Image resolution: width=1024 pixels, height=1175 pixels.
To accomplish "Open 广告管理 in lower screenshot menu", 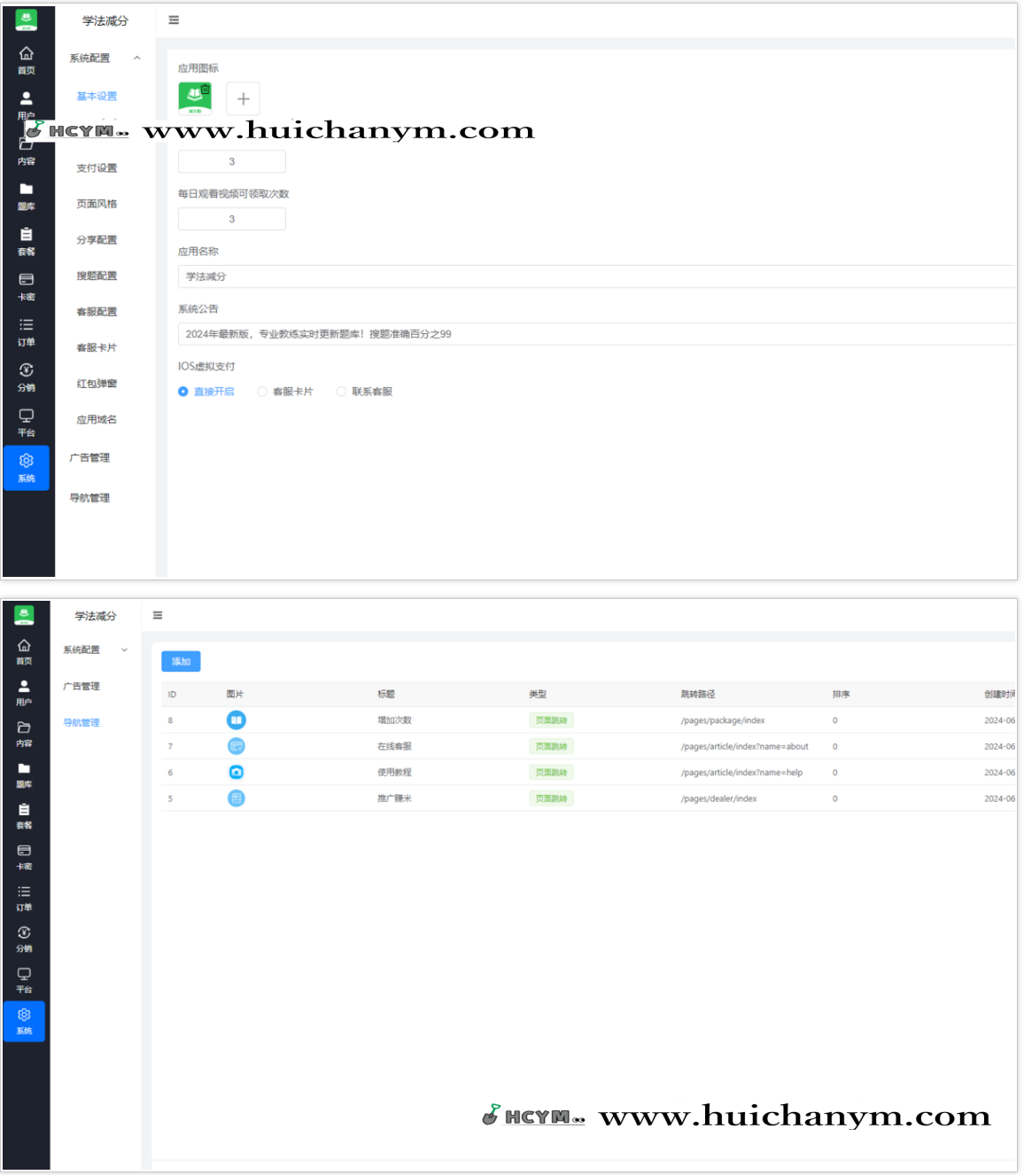I will 81,687.
